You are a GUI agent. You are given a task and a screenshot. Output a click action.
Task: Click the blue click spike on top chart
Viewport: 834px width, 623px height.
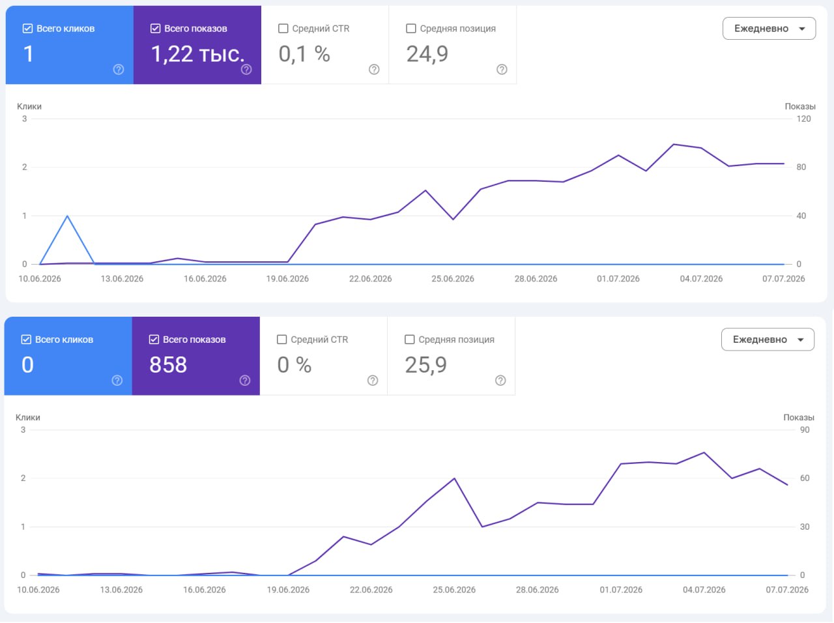[68, 216]
